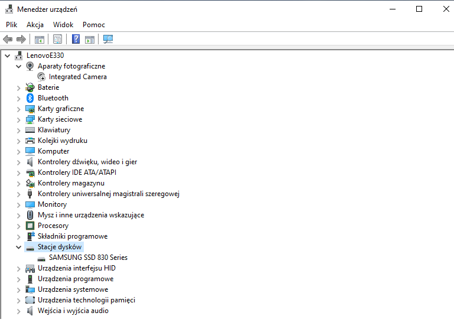Open Properties via the toolbar icon
This screenshot has height=329, width=454.
(x=57, y=40)
